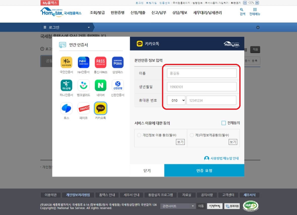
Task: Click the zoom-out minus icon beside 100%
Action: pos(245,3)
